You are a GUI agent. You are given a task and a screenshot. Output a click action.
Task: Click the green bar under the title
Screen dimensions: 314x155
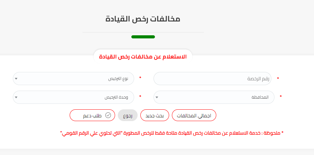click(143, 37)
